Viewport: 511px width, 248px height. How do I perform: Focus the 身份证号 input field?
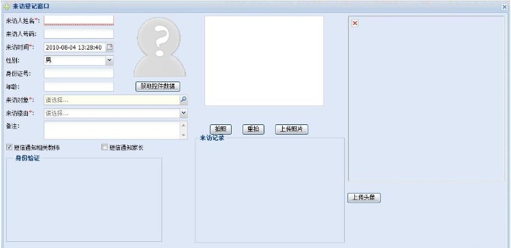point(79,73)
